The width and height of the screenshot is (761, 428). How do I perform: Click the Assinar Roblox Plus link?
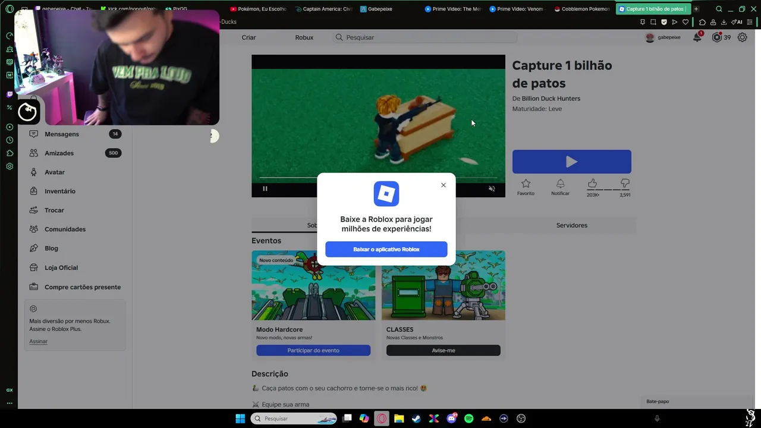(38, 341)
